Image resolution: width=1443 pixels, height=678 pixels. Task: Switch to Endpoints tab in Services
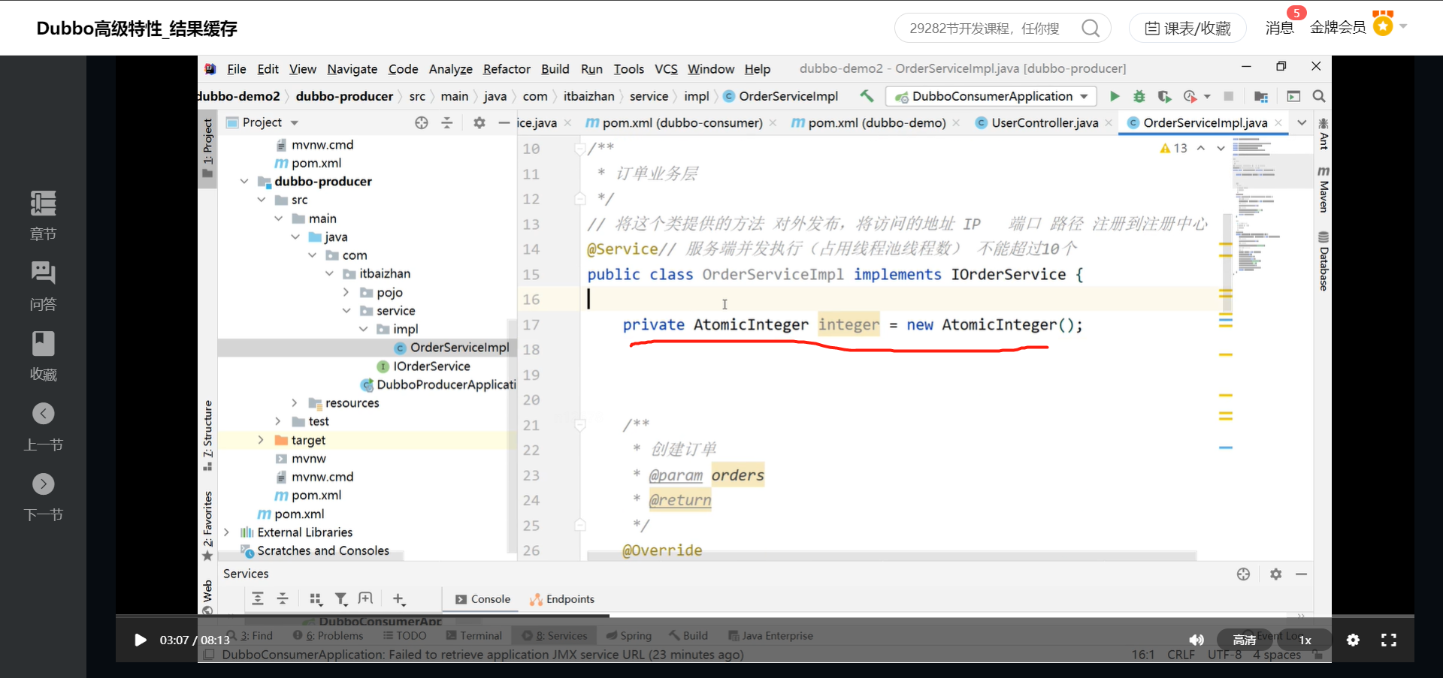point(562,599)
